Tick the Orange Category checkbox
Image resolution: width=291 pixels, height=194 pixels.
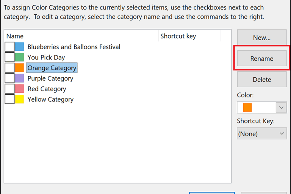[10, 68]
